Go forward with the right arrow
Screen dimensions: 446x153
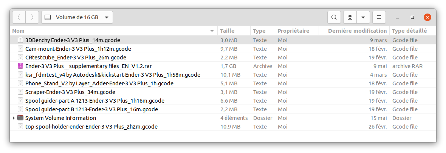coord(32,17)
